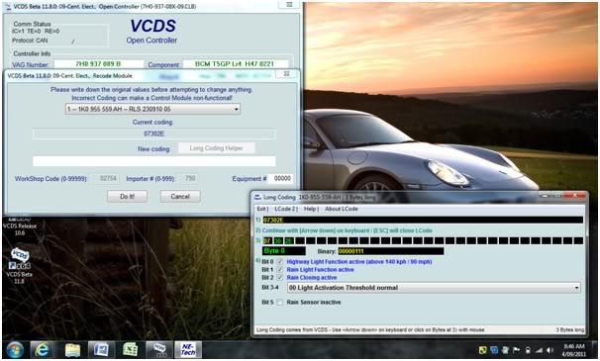Click the yellow-black tray icon
Image resolution: width=600 pixels, height=361 pixels.
tap(483, 350)
